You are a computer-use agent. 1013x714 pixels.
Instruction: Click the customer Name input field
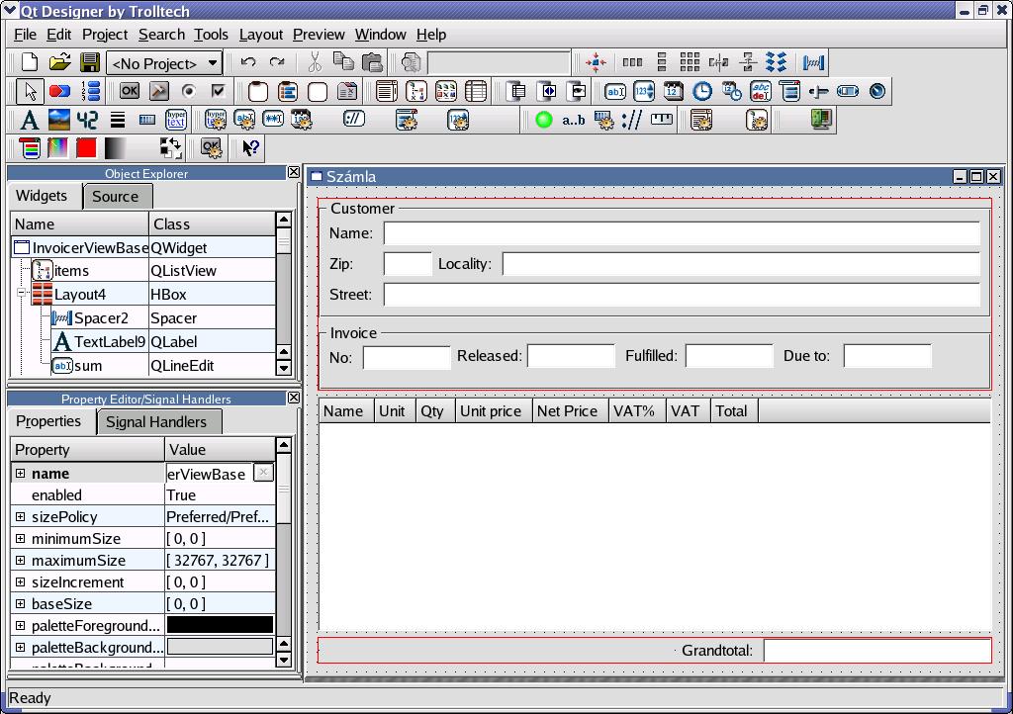pyautogui.click(x=682, y=233)
